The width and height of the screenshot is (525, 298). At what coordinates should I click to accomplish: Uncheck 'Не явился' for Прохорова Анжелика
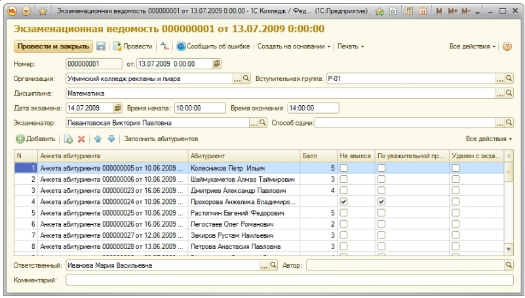pyautogui.click(x=343, y=201)
